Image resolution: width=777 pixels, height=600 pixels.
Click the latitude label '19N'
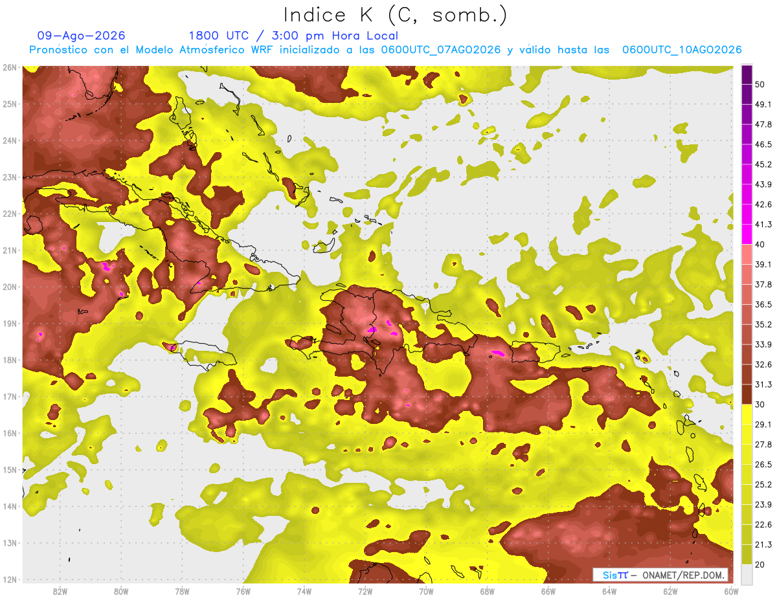[x=10, y=324]
